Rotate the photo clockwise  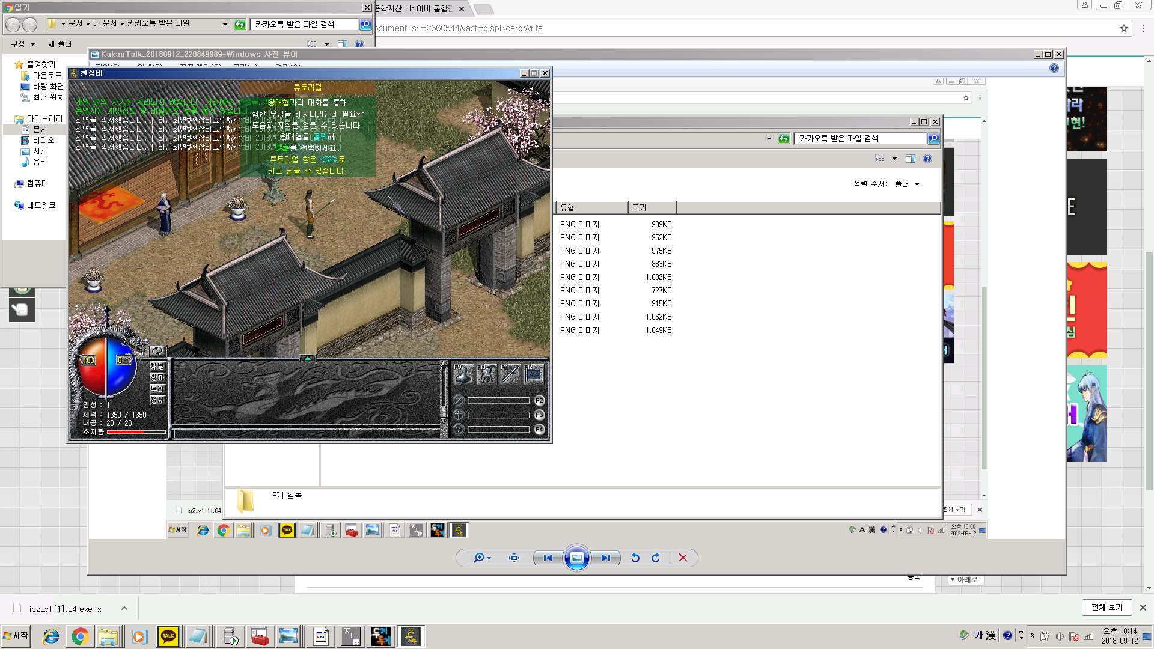click(x=656, y=558)
